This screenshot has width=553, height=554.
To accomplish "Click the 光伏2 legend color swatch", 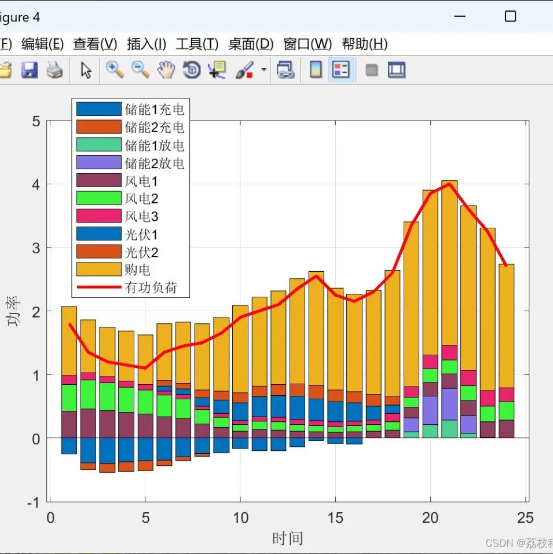I will pos(99,252).
